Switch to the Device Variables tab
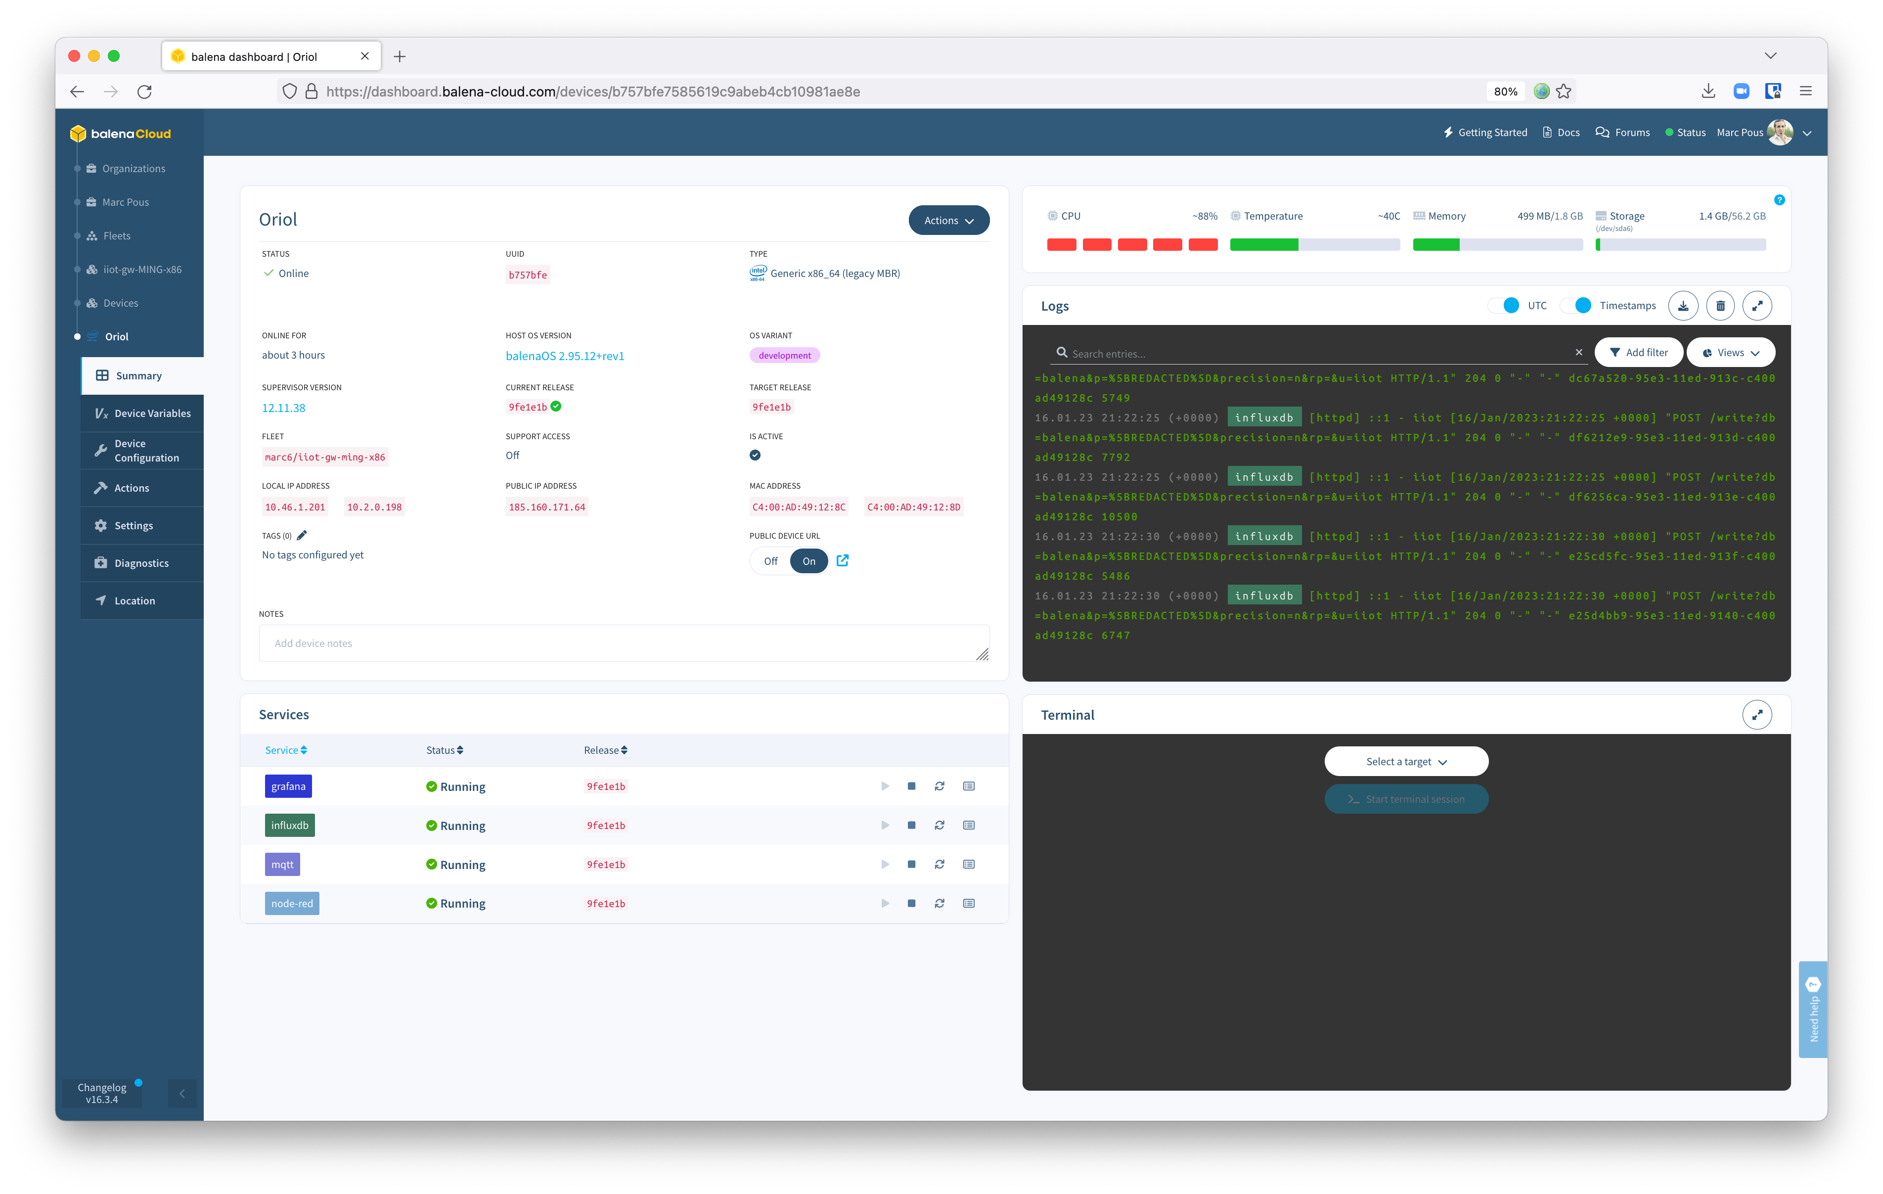Screen dimensions: 1883x1194 tap(152, 413)
